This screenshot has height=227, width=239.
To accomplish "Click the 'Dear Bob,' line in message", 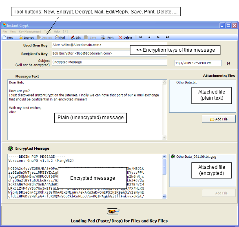I will click(x=16, y=83).
